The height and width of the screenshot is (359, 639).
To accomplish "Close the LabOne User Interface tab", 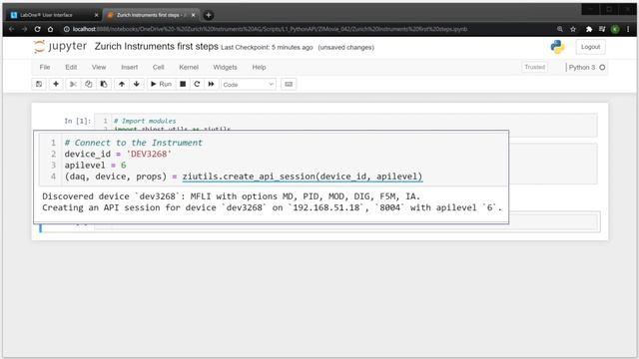I will [97, 15].
